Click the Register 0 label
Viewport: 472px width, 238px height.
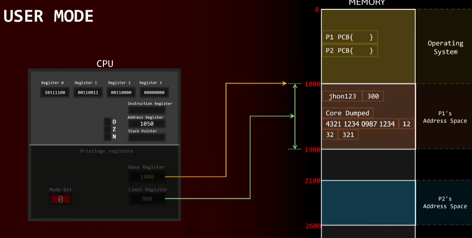(52, 82)
